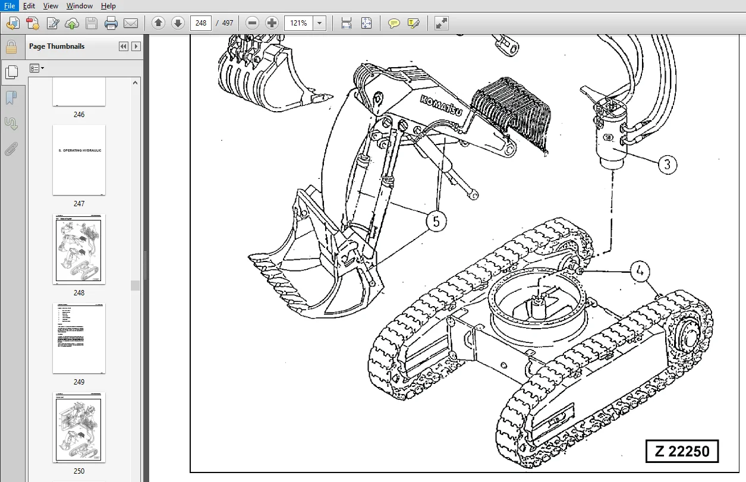
Task: Expand the thumbnails panel with right-arrow button
Action: pos(136,46)
